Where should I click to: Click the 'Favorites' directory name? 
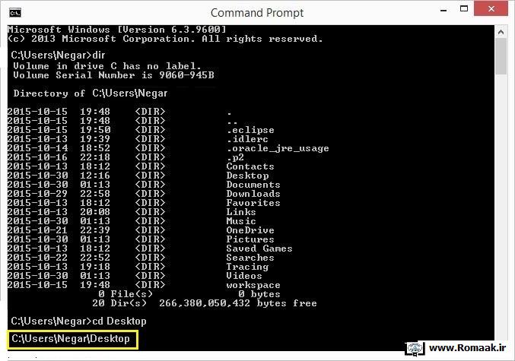click(x=253, y=203)
